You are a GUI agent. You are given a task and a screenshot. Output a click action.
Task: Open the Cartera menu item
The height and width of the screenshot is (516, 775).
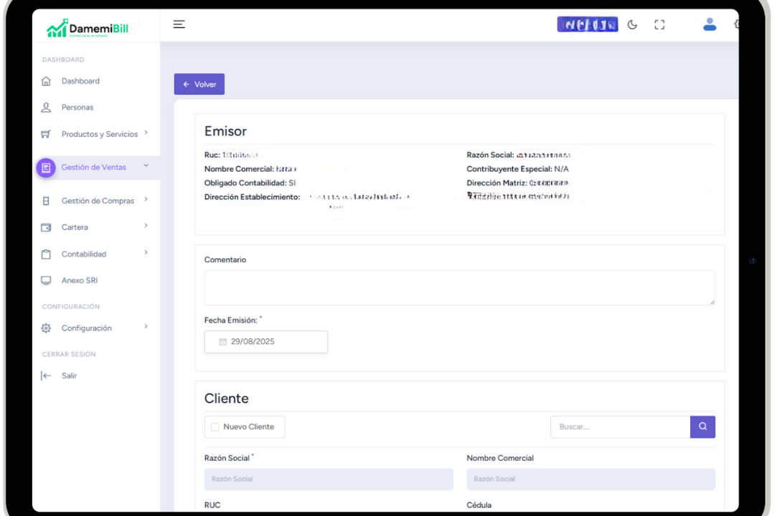coord(75,227)
